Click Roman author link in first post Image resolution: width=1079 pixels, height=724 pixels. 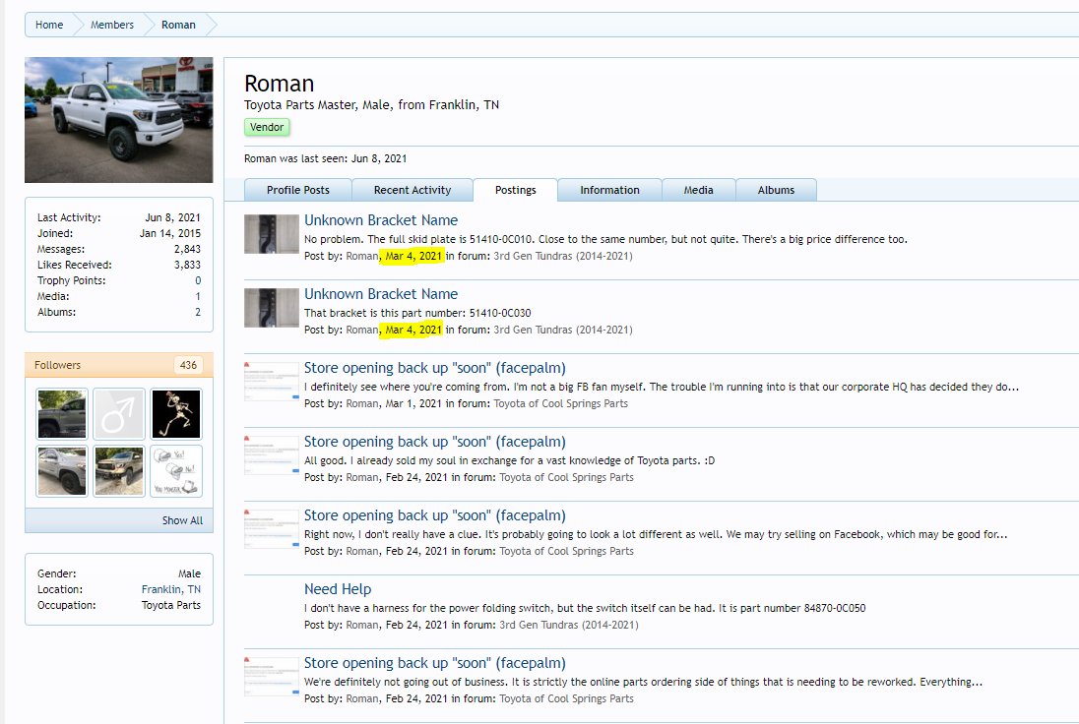point(362,256)
